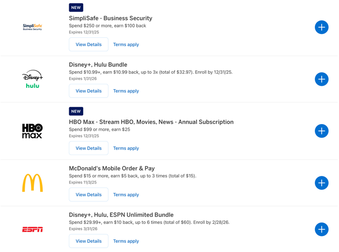Click the McDonald's golden arches logo
Viewport: 339px width, 252px height.
pyautogui.click(x=32, y=183)
